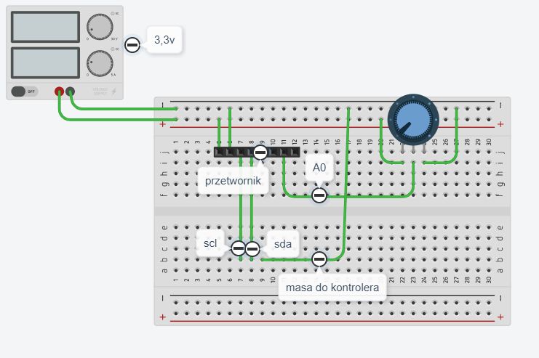Click the lower power supply display

[x=45, y=62]
